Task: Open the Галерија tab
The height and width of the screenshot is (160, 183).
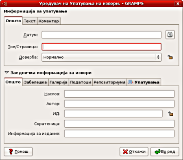Action: pyautogui.click(x=59, y=82)
